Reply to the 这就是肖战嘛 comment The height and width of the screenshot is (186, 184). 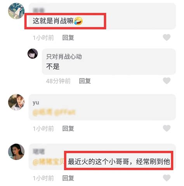(68, 38)
